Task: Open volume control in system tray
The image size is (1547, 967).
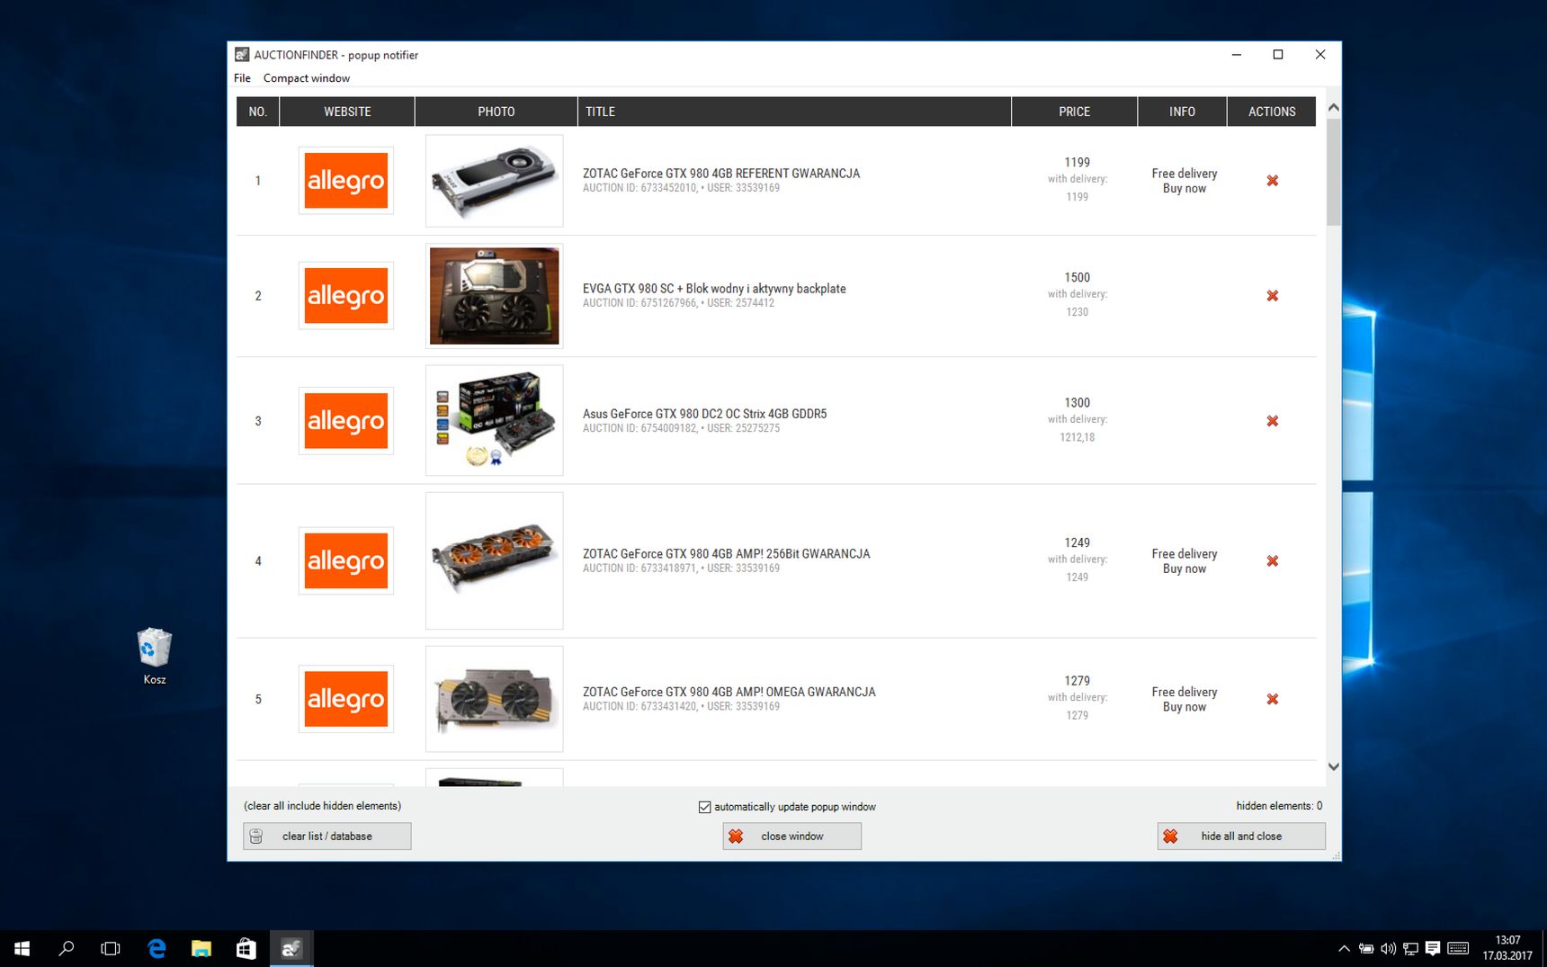Action: (1389, 948)
